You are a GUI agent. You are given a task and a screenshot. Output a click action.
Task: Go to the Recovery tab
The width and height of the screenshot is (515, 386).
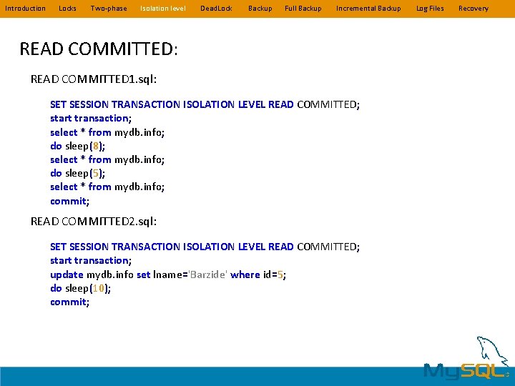click(474, 9)
